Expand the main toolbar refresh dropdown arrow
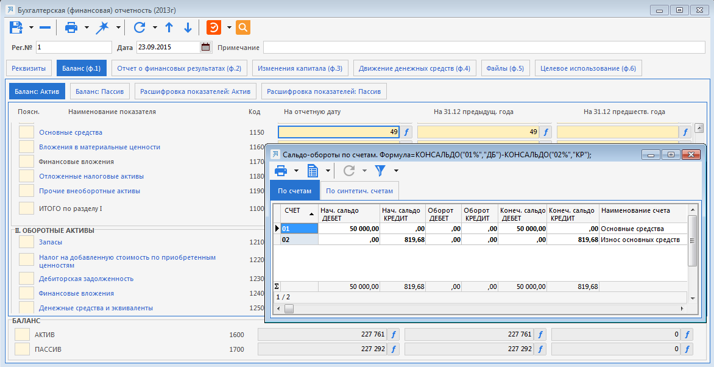714x367 pixels. point(155,27)
